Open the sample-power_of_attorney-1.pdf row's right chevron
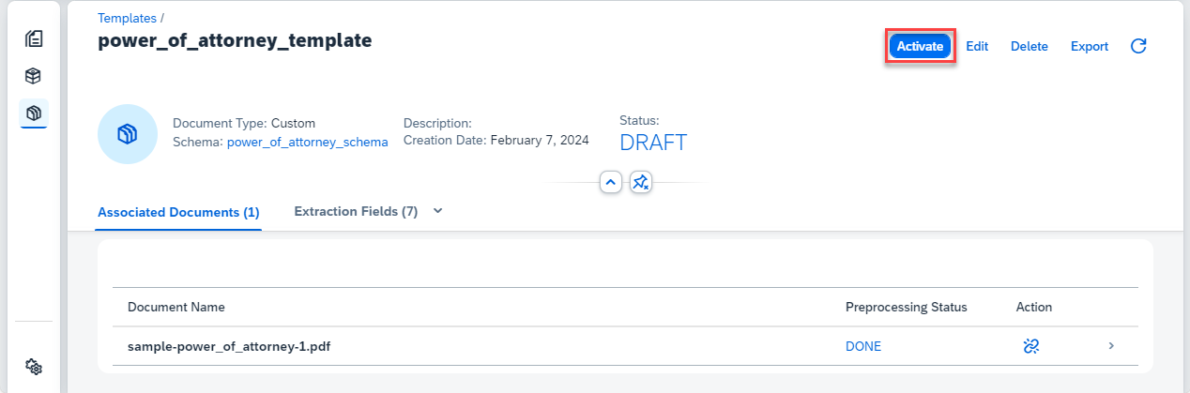The width and height of the screenshot is (1190, 393). click(x=1111, y=346)
